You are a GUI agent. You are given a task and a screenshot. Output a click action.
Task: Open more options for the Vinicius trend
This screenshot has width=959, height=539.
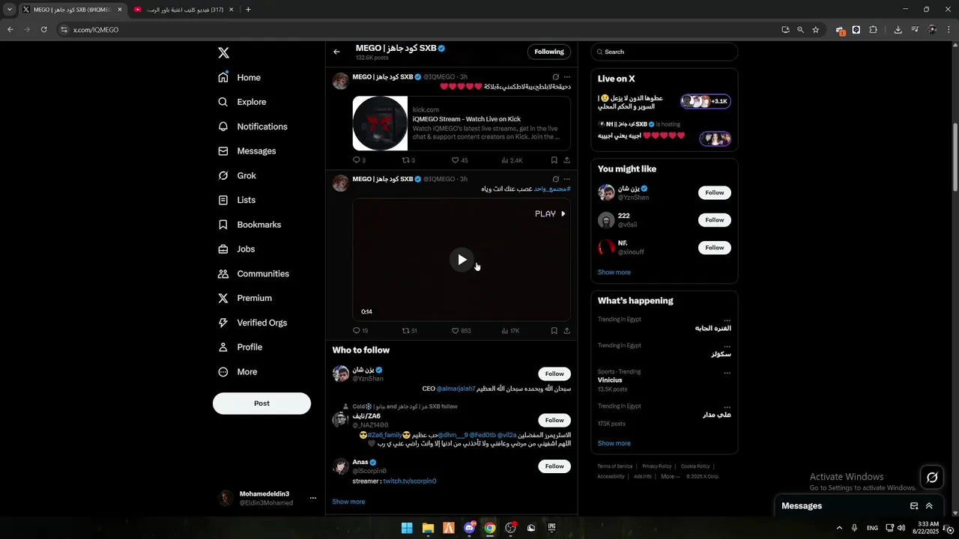[727, 372]
